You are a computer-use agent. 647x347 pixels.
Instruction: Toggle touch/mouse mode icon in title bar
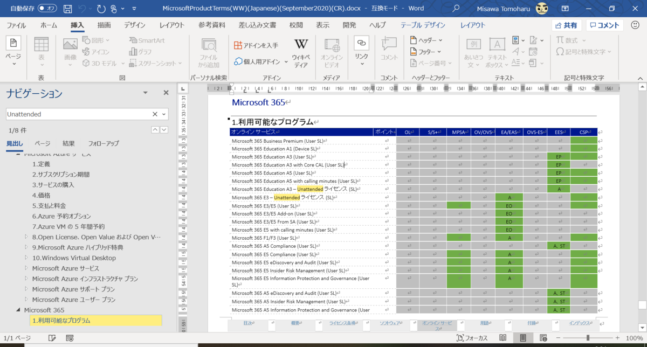pyautogui.click(x=114, y=9)
